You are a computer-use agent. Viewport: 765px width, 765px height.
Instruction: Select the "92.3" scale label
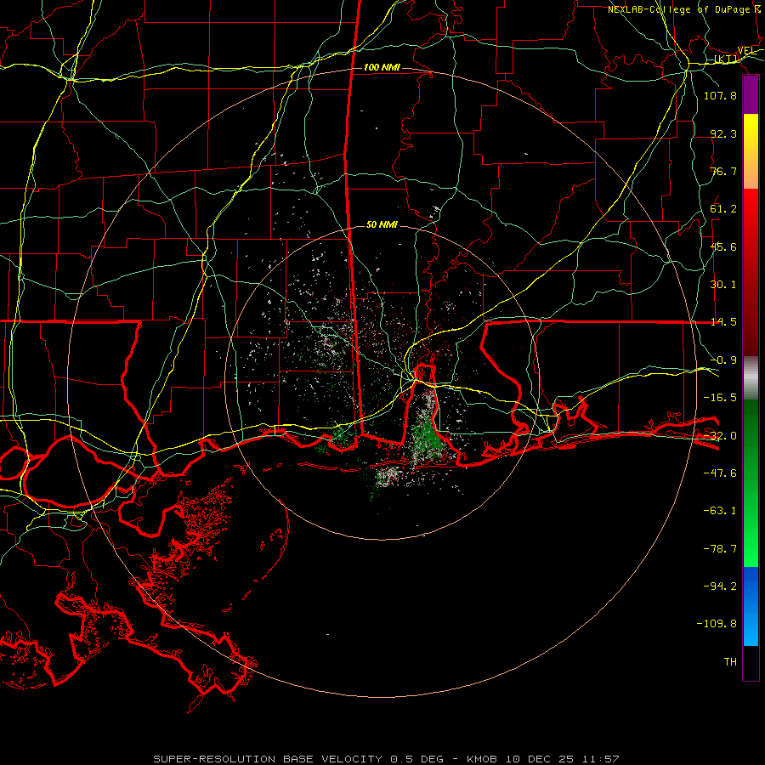pyautogui.click(x=723, y=133)
